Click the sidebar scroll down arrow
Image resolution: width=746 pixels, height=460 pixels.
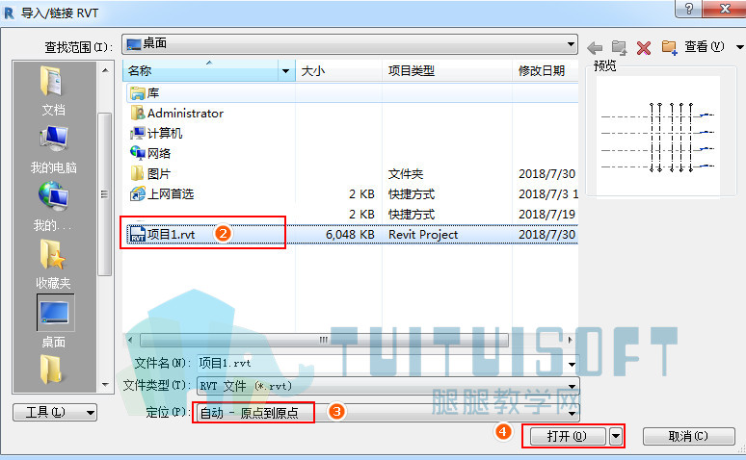pyautogui.click(x=105, y=384)
